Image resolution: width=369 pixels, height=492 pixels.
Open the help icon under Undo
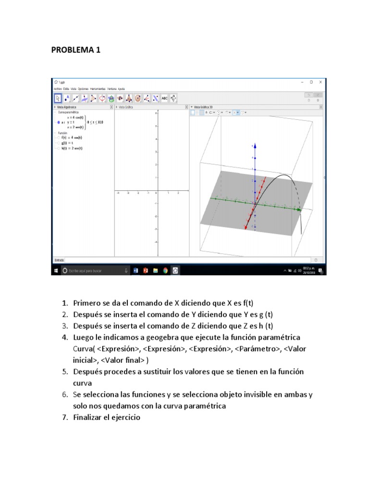[309, 100]
